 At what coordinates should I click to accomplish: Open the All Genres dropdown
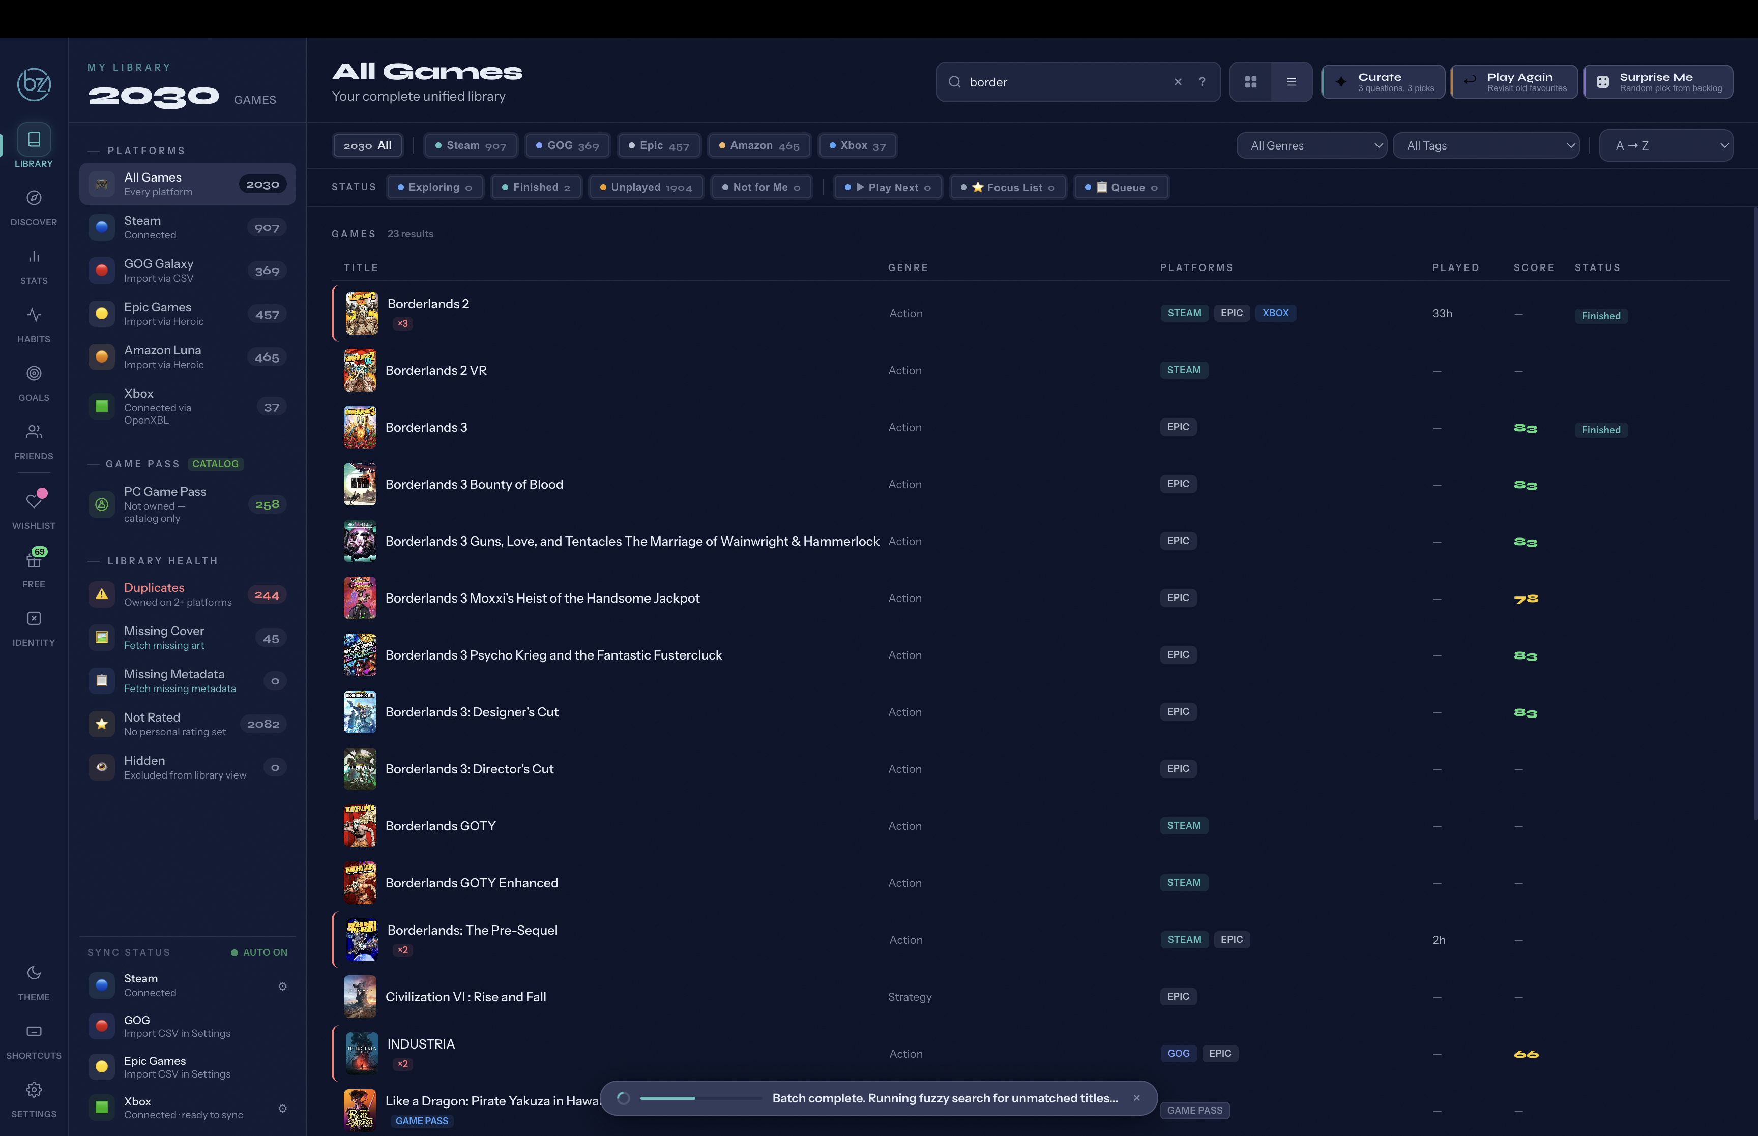pos(1312,145)
